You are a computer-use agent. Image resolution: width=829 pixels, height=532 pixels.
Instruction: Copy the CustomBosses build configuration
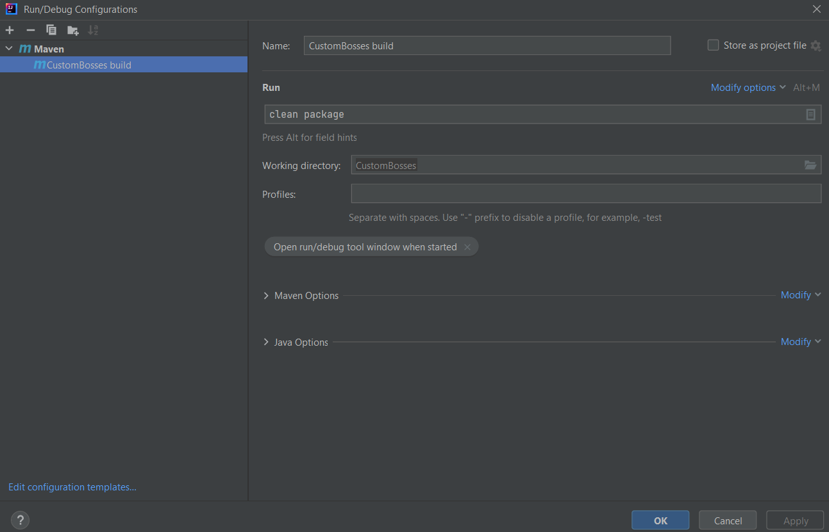pyautogui.click(x=51, y=29)
